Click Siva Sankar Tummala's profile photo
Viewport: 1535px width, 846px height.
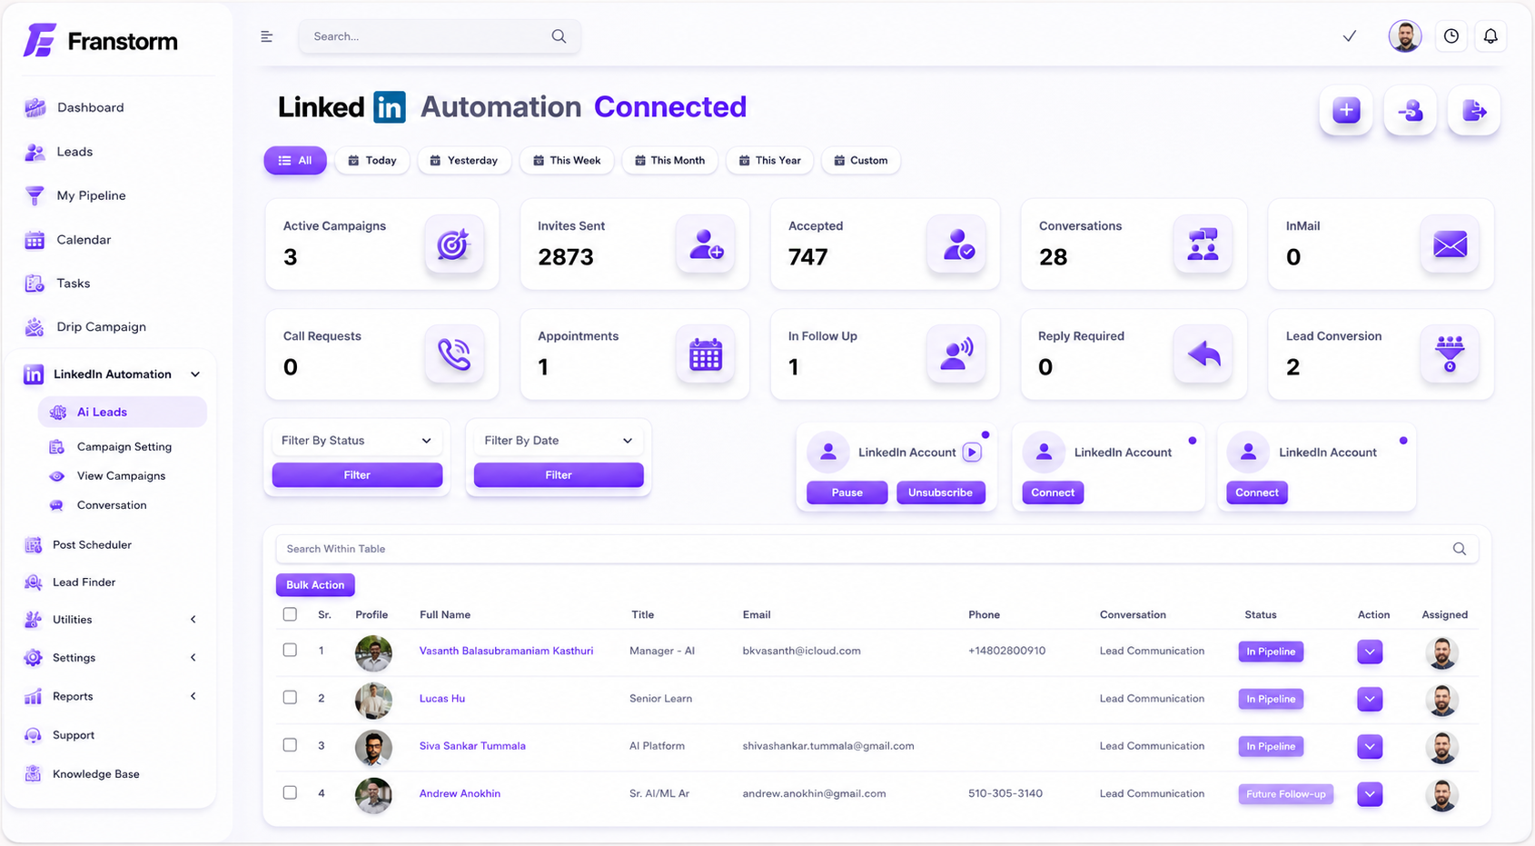coord(373,748)
